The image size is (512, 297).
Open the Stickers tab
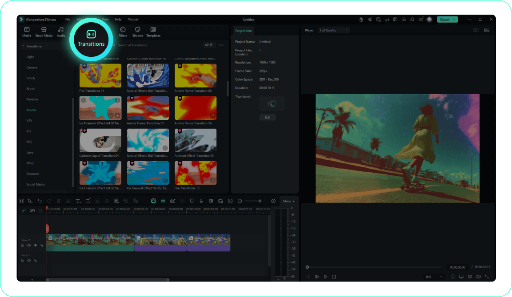(x=137, y=32)
